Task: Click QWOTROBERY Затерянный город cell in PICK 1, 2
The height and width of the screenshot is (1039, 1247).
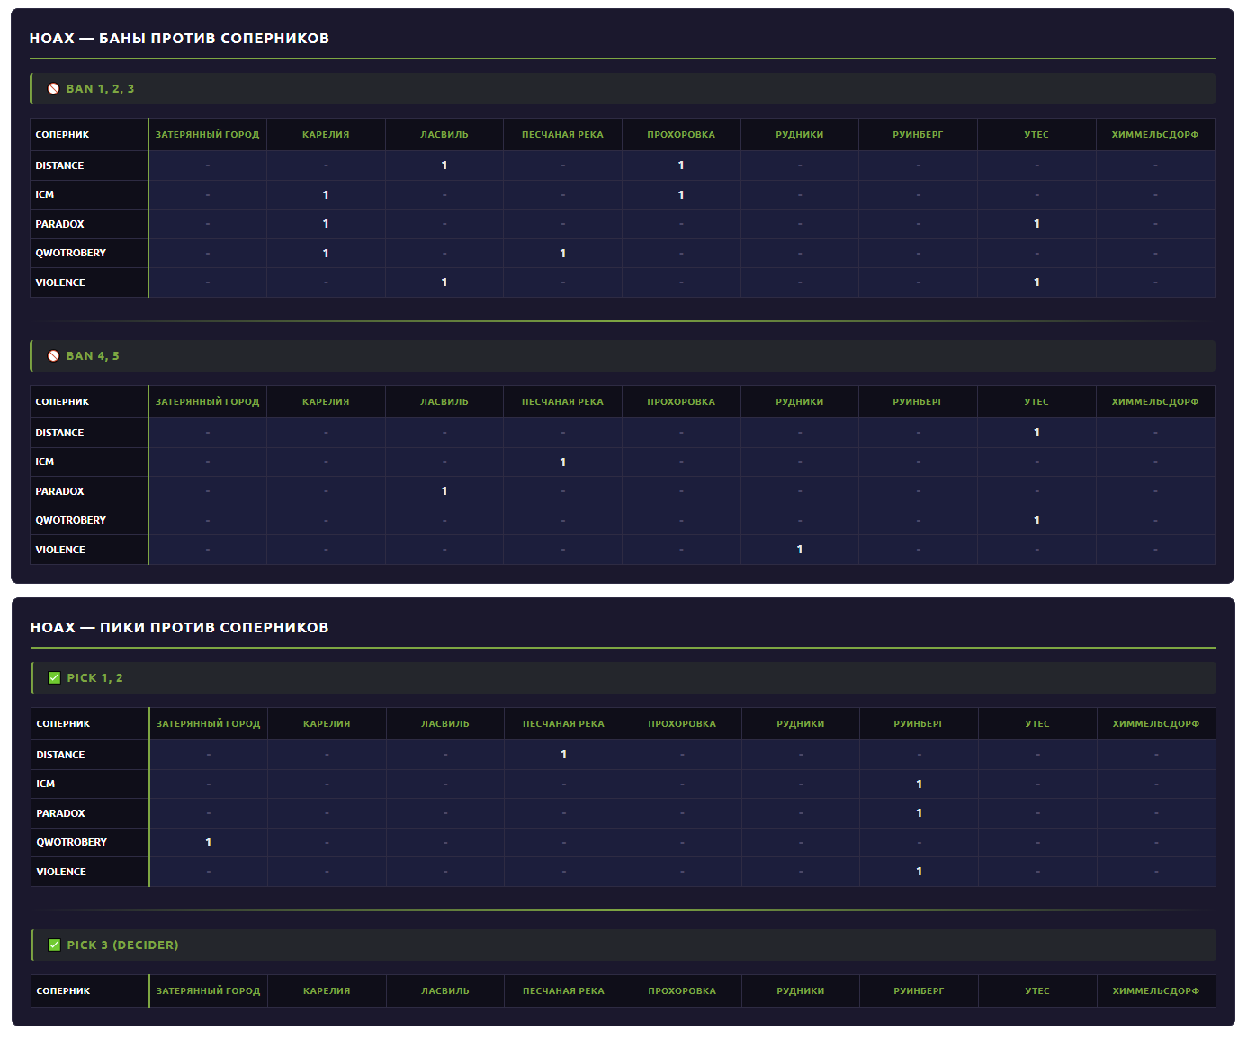Action: [x=209, y=843]
